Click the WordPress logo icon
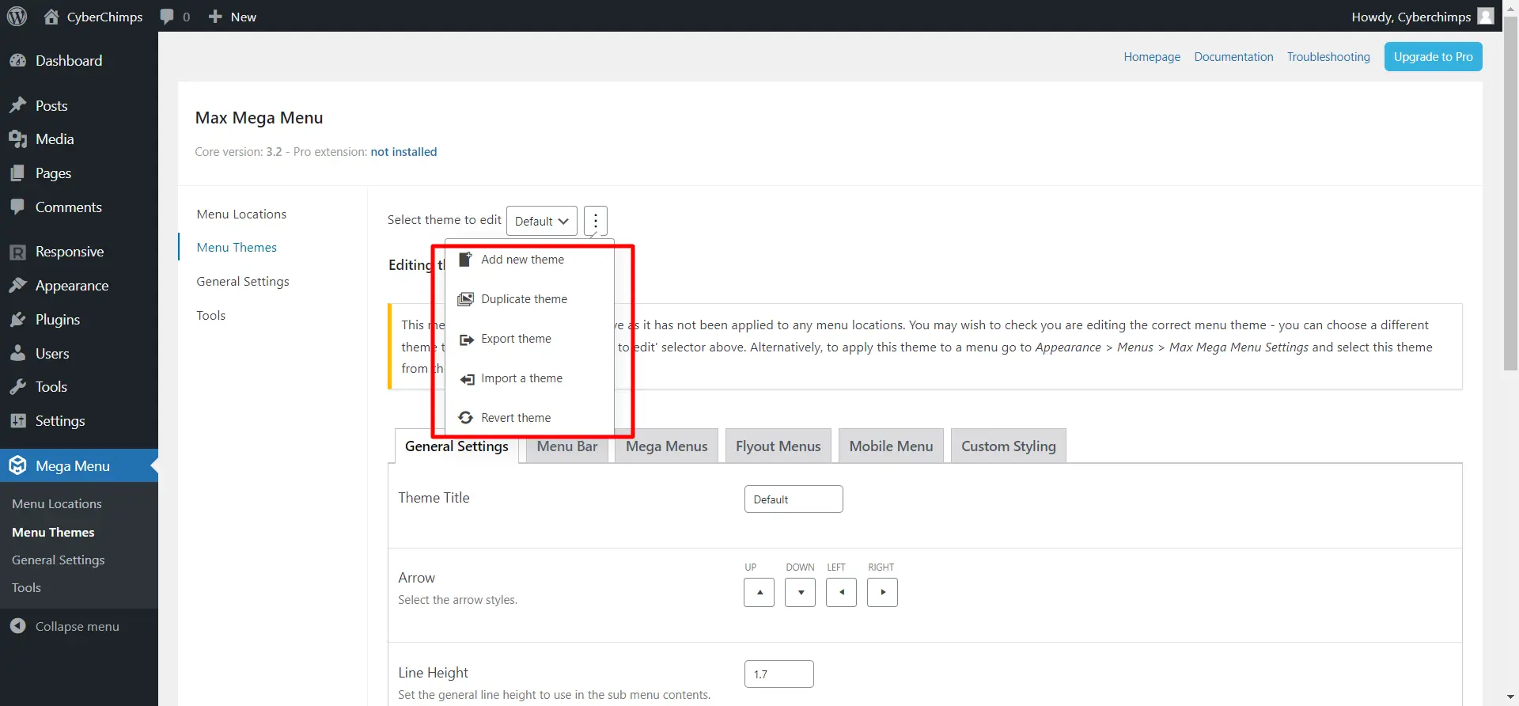This screenshot has height=706, width=1519. tap(17, 16)
